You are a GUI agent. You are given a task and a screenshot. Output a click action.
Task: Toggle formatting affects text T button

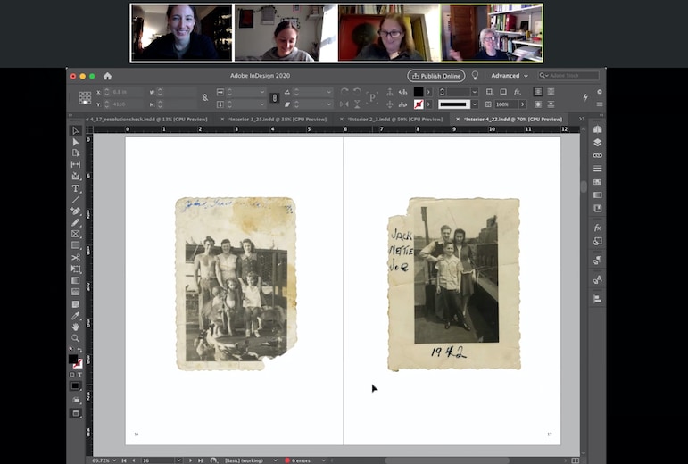79,375
